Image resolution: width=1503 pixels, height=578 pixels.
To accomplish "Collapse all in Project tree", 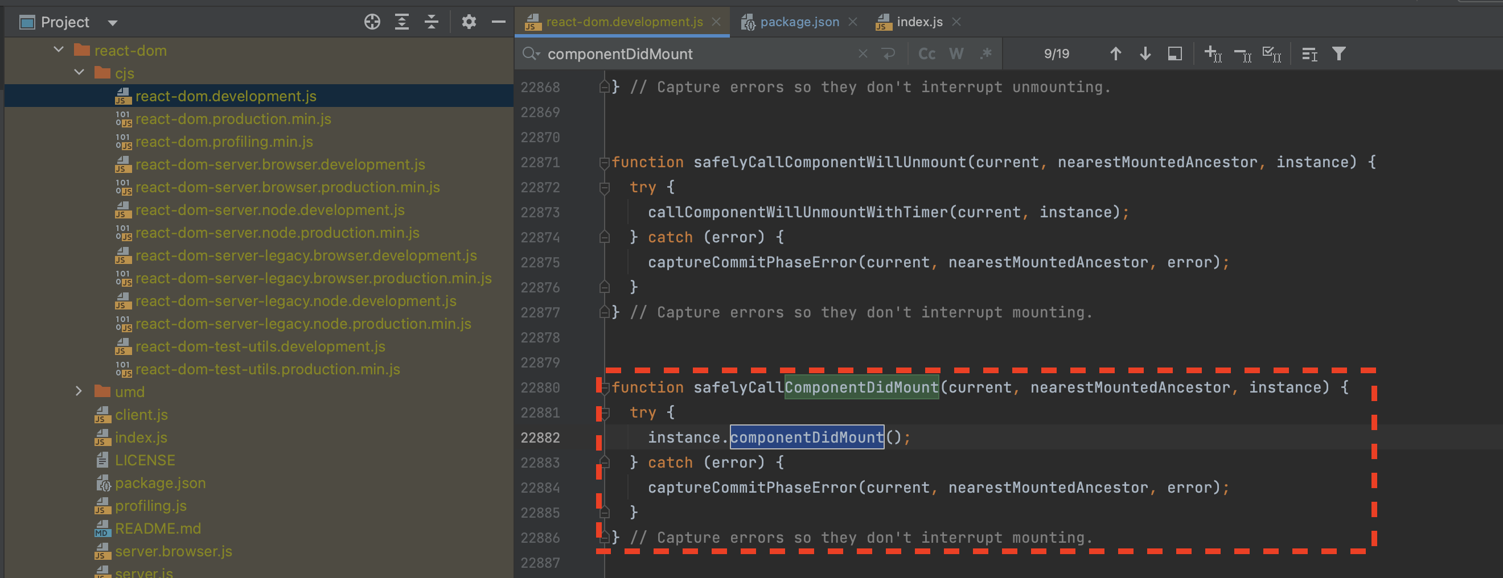I will 432,22.
